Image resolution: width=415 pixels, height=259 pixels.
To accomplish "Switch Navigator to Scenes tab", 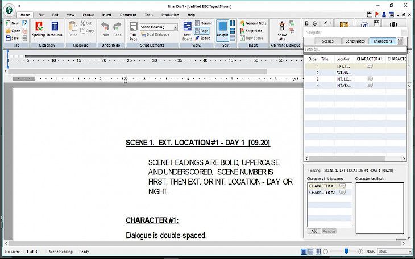I will [x=327, y=41].
